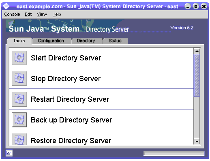The height and width of the screenshot is (161, 210).
Task: Click the status bar card icon
Action: coord(9,153)
